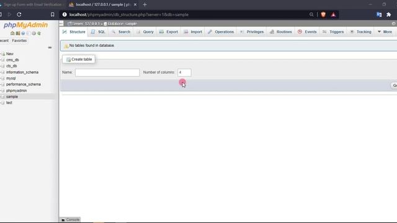397x223 pixels.
Task: Select the test database
Action: point(9,103)
